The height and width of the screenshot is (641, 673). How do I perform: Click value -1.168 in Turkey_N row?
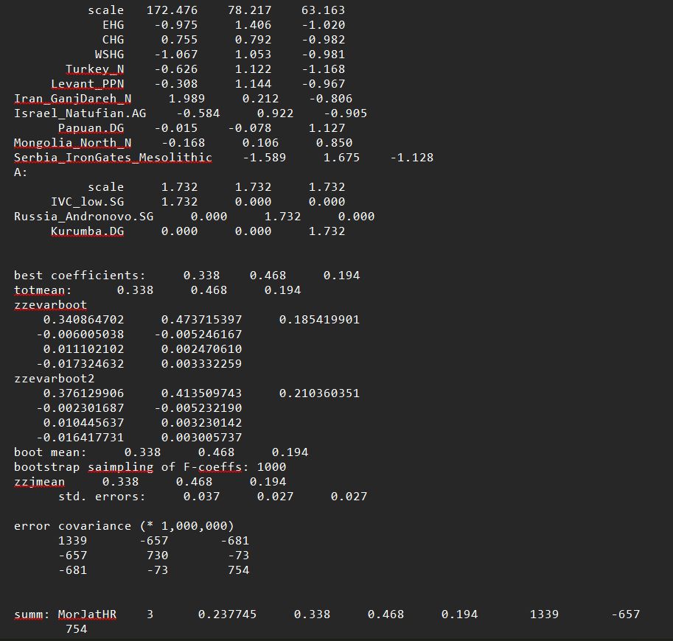pos(323,69)
